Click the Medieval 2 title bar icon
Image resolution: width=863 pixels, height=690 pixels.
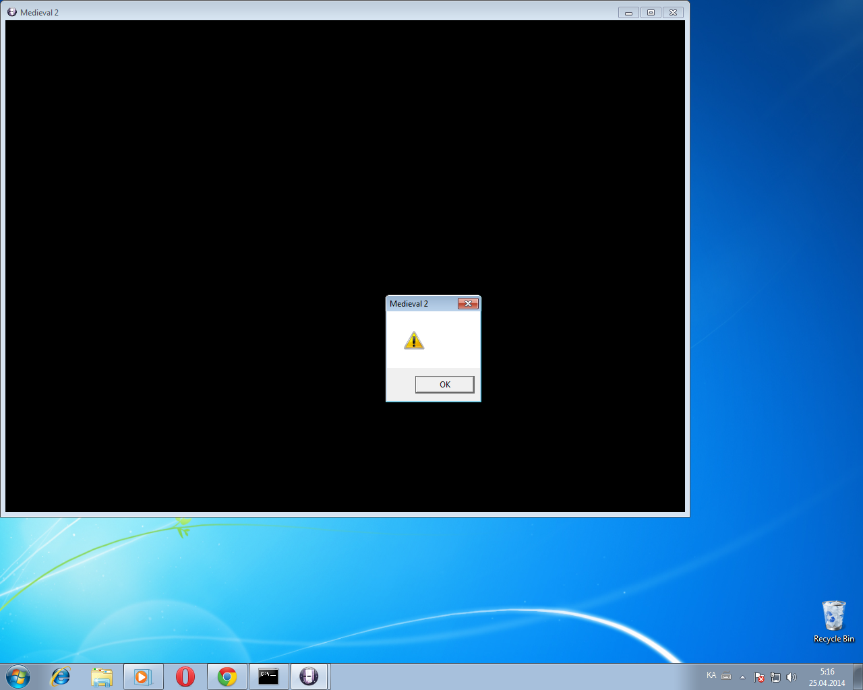[x=11, y=12]
